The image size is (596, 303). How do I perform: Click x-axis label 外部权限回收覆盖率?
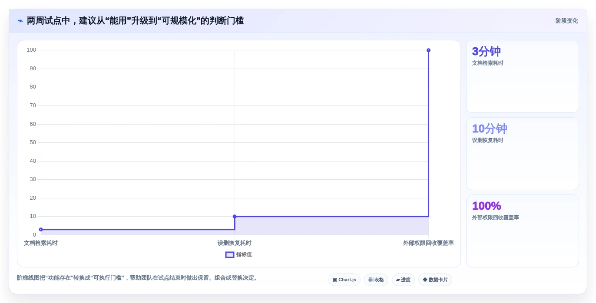(428, 243)
